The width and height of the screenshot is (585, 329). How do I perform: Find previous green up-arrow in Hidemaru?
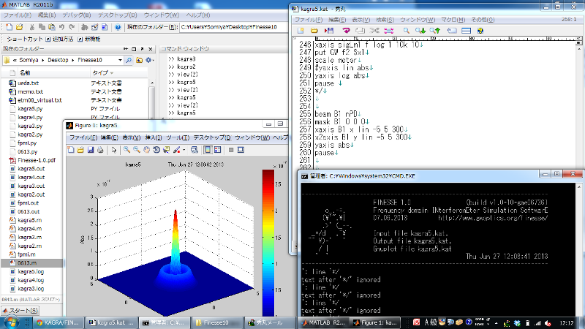434,31
